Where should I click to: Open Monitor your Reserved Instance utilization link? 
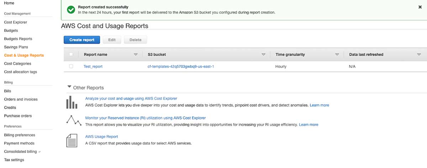coord(146,118)
